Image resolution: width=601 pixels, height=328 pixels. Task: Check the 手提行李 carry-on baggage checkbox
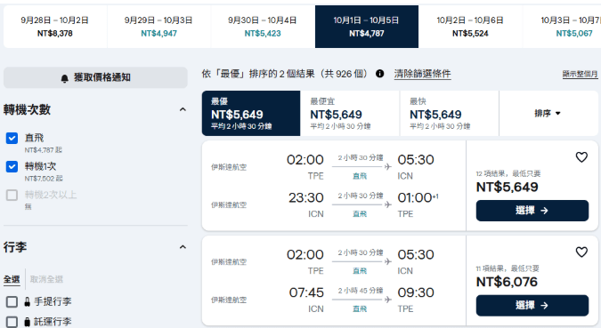pos(12,301)
